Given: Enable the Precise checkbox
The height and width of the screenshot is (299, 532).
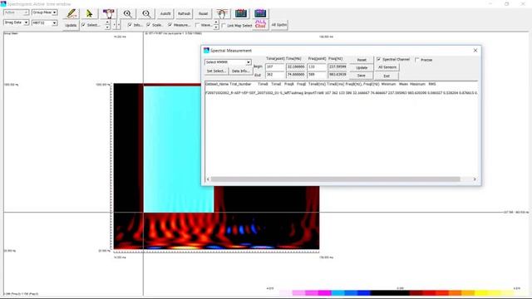Looking at the screenshot, I should 417,60.
